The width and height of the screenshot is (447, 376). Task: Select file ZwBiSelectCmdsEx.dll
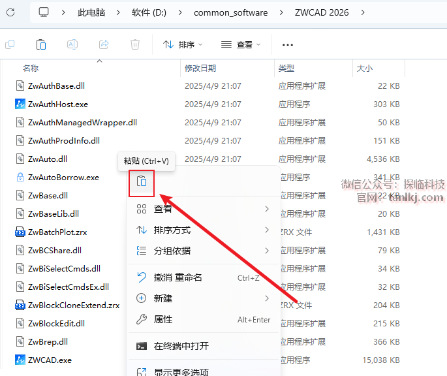click(x=69, y=287)
